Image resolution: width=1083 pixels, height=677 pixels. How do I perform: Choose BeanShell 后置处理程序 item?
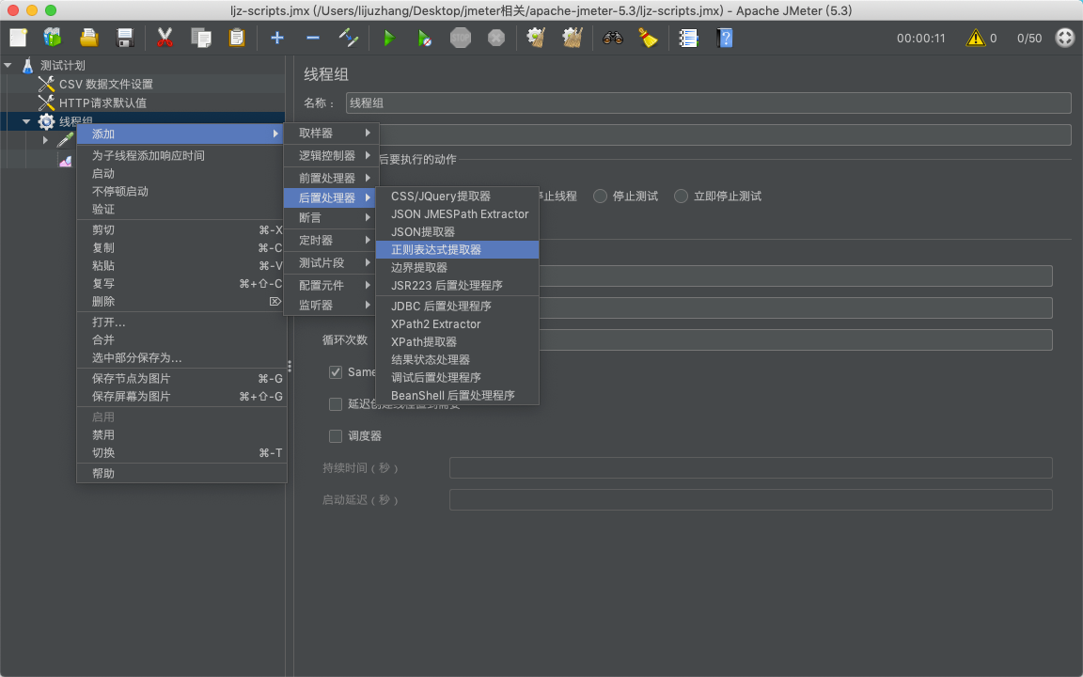457,395
